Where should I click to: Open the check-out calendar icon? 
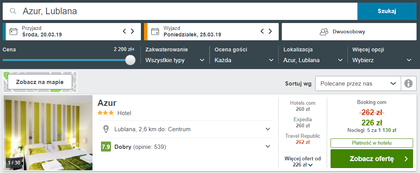tap(155, 31)
